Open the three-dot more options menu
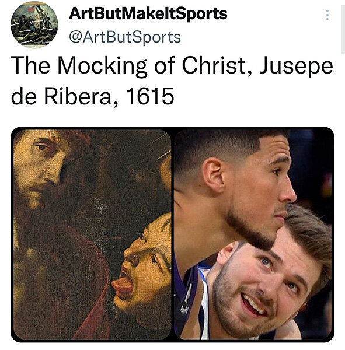 point(327,15)
